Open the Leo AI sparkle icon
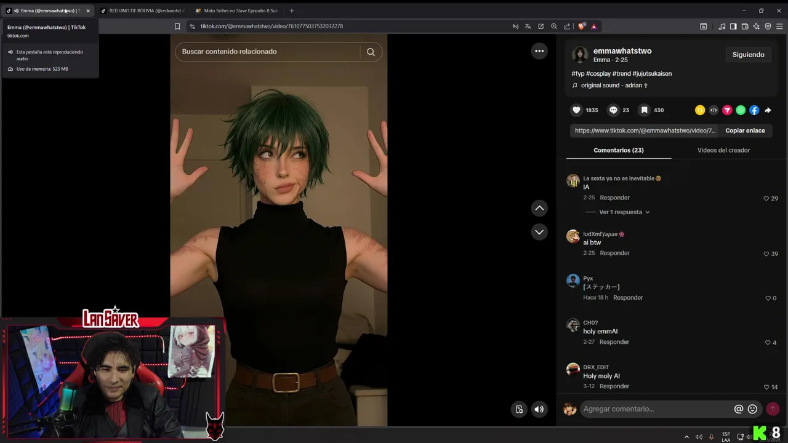The width and height of the screenshot is (788, 443). click(757, 26)
